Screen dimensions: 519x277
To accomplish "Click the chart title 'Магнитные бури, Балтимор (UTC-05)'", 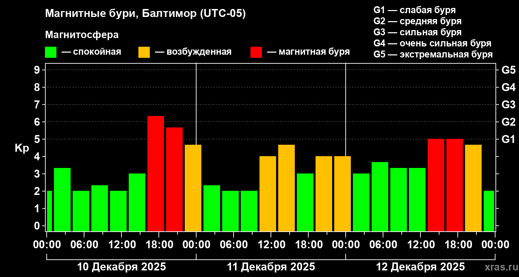I will coord(145,14).
